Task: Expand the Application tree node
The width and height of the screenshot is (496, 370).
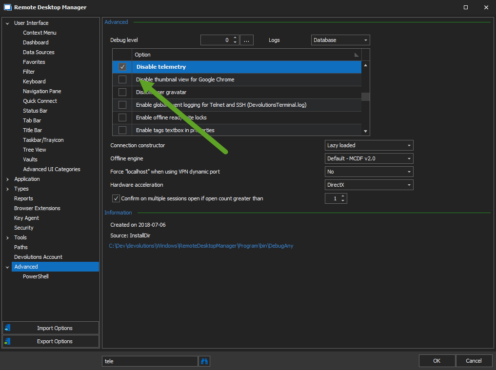Action: point(8,179)
